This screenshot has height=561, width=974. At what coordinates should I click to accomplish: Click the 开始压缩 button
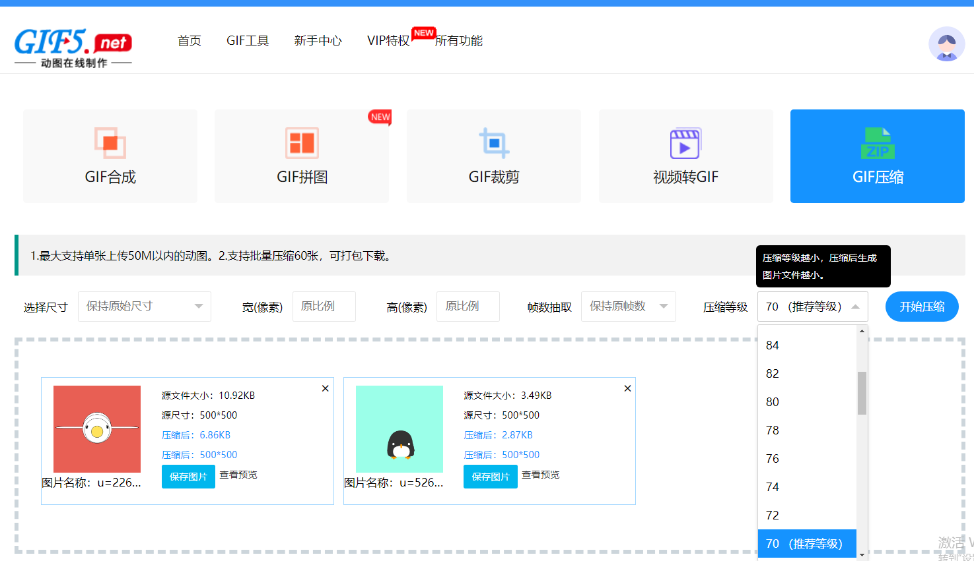pos(922,307)
